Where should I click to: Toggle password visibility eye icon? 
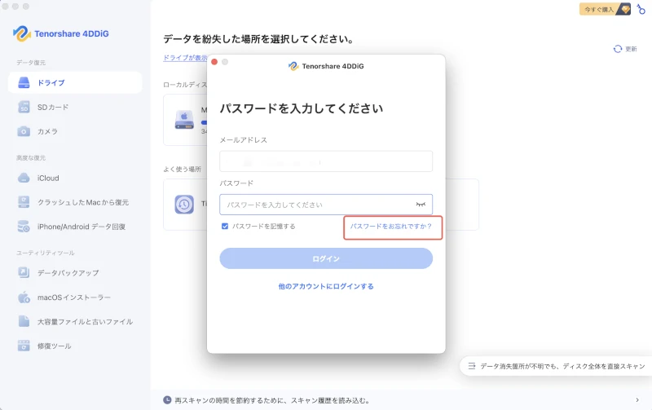tap(421, 205)
